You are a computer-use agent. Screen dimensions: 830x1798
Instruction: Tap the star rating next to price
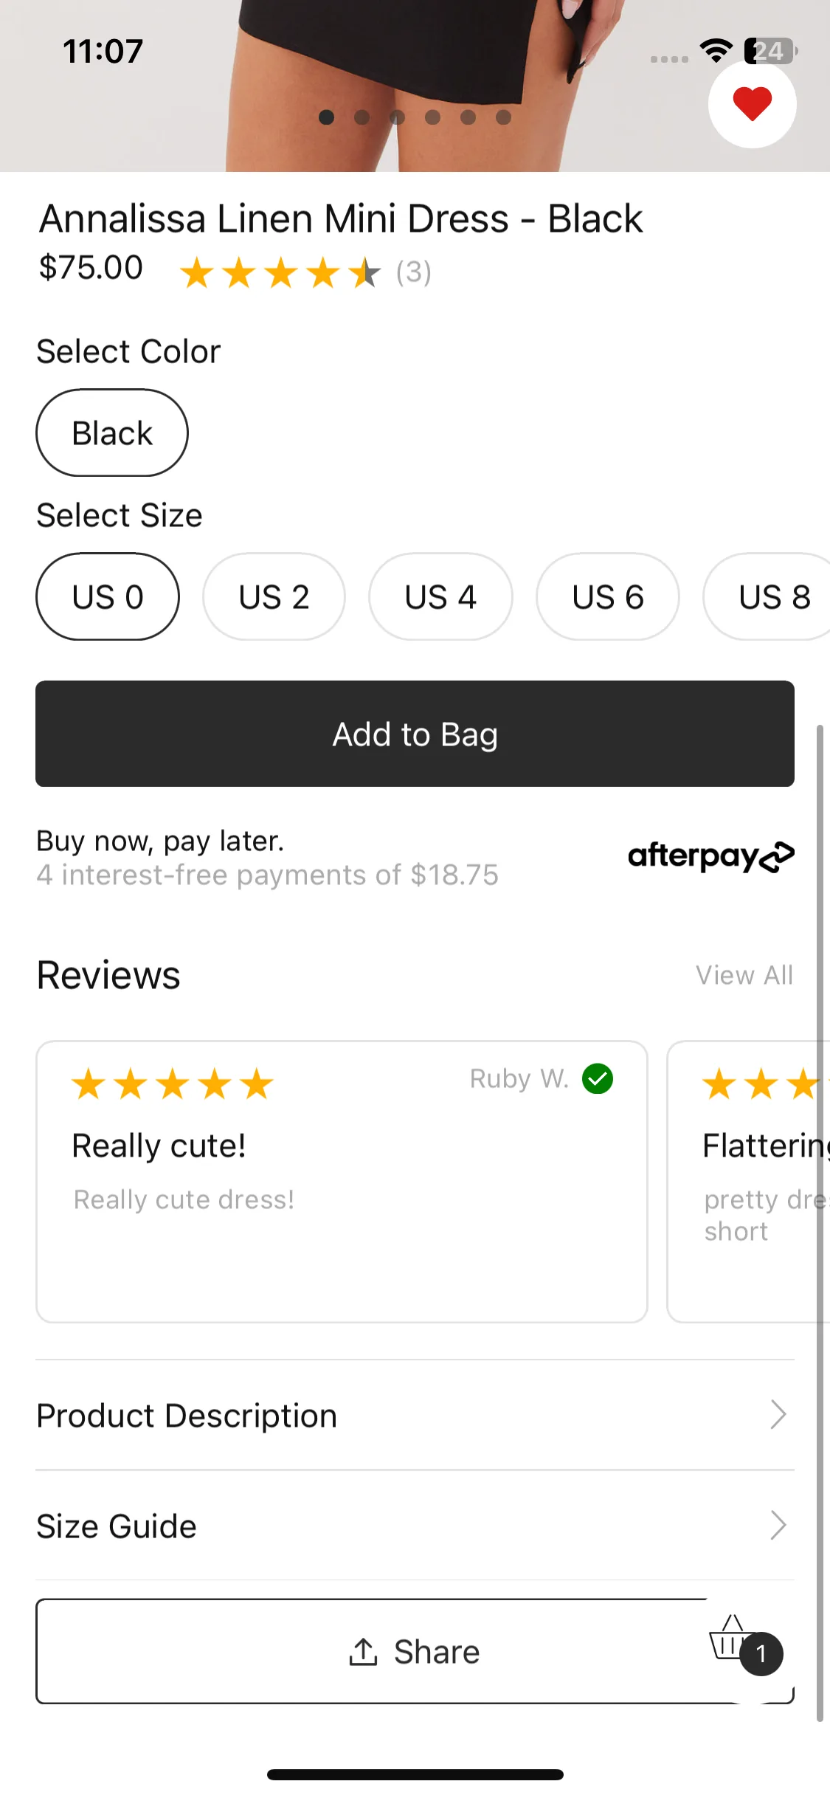tap(280, 272)
